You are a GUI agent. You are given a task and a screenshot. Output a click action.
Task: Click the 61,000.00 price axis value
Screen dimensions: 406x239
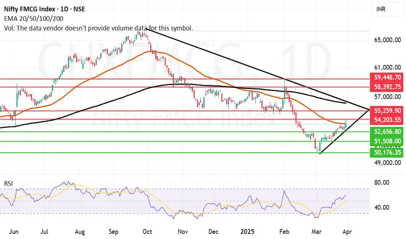387,67
